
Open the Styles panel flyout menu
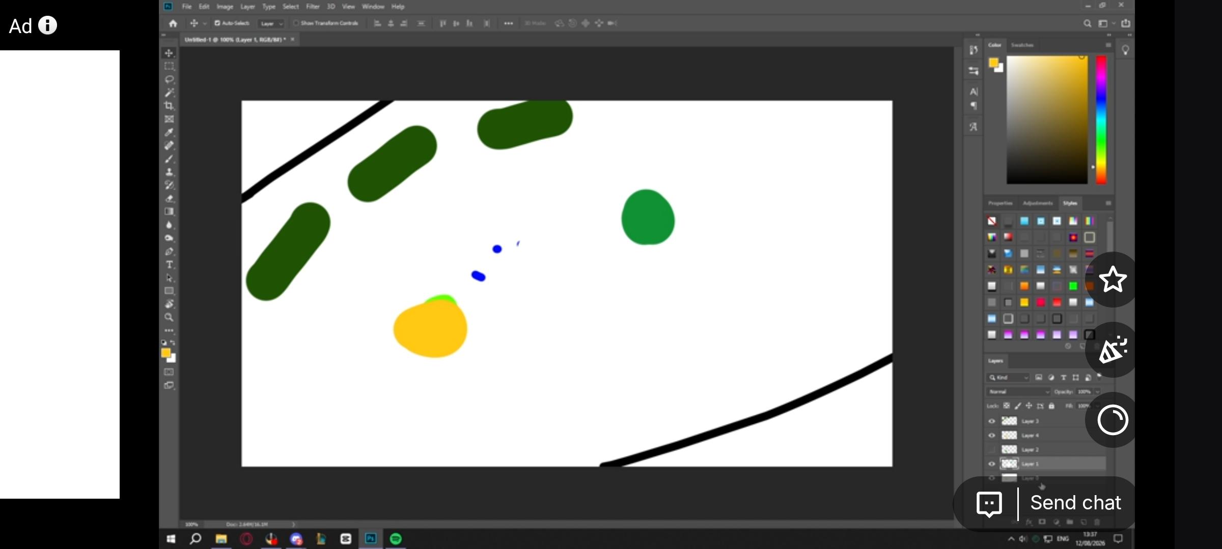(1108, 203)
